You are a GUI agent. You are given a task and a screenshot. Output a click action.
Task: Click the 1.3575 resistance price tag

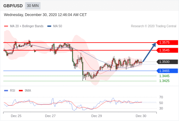[167, 42]
